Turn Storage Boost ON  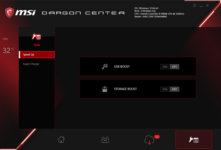coord(165,89)
